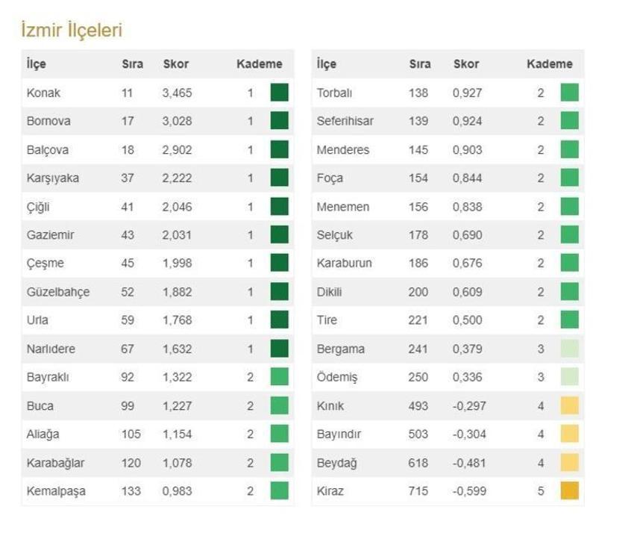The height and width of the screenshot is (536, 634).
Task: Click Kemalpaşa's score value 0,983
Action: tap(177, 491)
